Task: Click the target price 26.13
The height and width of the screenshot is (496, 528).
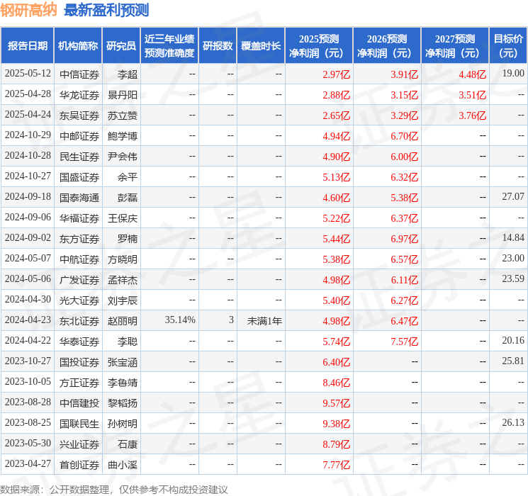Action: 513,422
